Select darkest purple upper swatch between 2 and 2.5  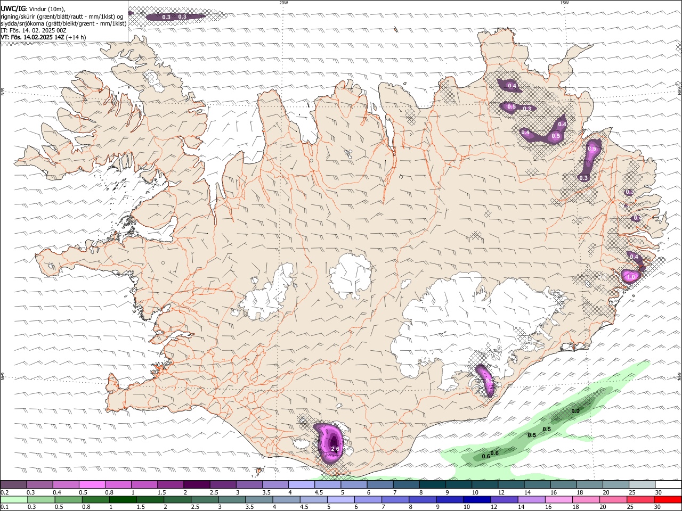(x=197, y=484)
